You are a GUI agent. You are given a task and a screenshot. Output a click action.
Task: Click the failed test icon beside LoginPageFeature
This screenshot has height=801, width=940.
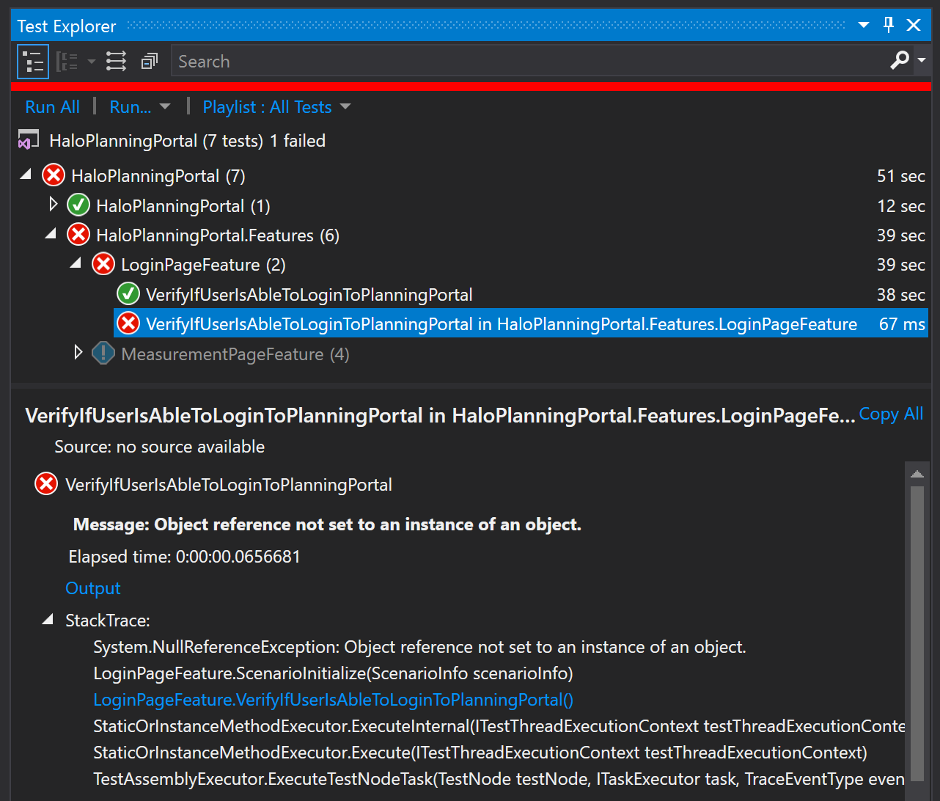(103, 264)
